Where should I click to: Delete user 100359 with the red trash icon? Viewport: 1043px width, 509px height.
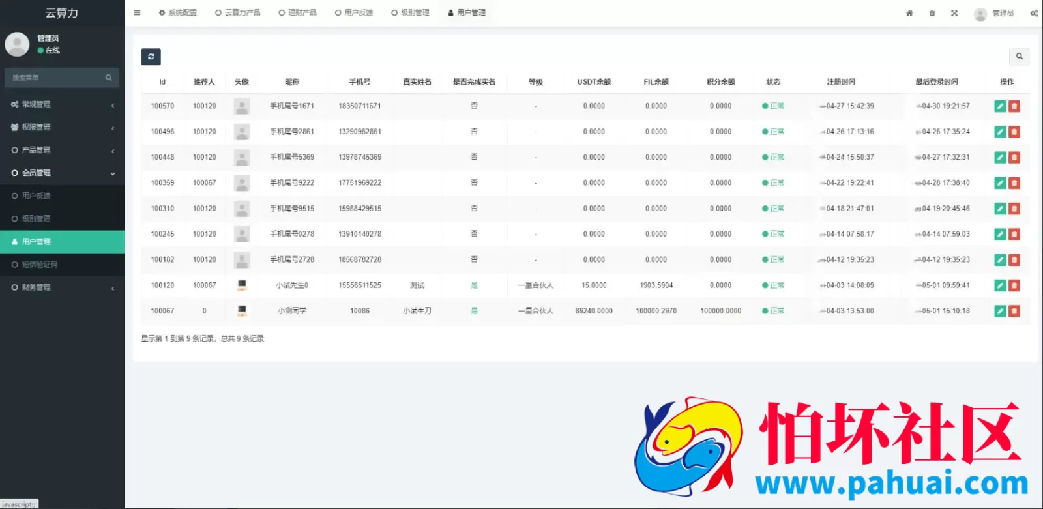(x=1014, y=183)
